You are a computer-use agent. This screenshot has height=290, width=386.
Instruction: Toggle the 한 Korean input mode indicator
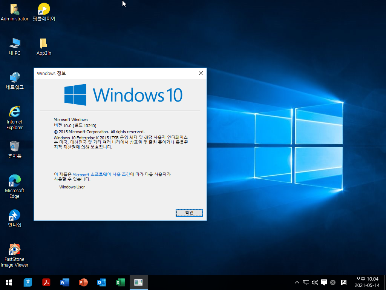click(x=344, y=282)
